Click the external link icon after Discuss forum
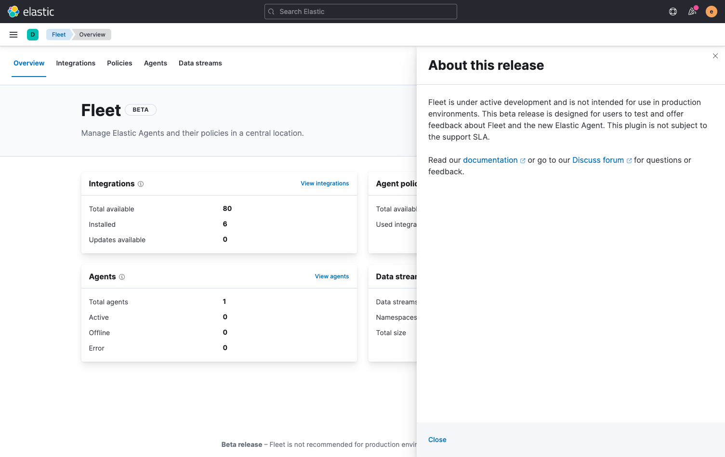This screenshot has height=457, width=725. coord(629,161)
